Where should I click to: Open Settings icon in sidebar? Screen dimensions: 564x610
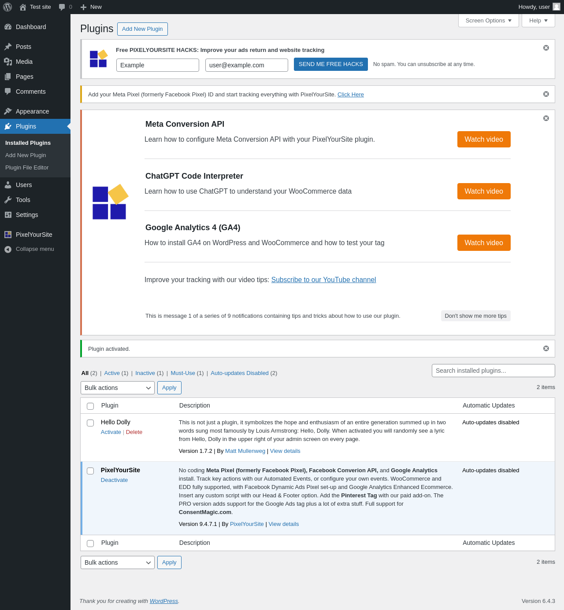[8, 215]
